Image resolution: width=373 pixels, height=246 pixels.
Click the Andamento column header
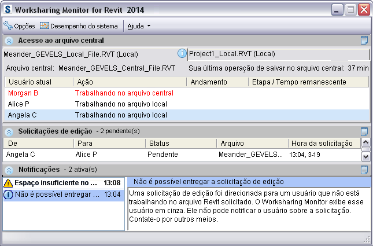click(217, 82)
